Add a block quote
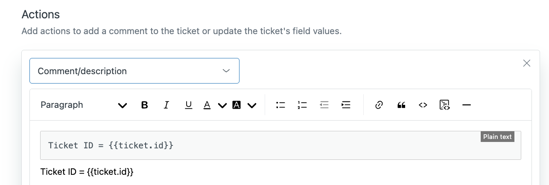Image resolution: width=549 pixels, height=185 pixels. click(x=401, y=105)
